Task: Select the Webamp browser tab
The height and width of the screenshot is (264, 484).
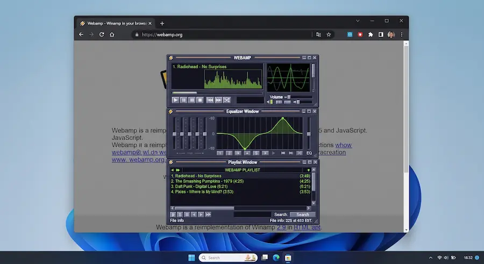Action: [x=116, y=23]
